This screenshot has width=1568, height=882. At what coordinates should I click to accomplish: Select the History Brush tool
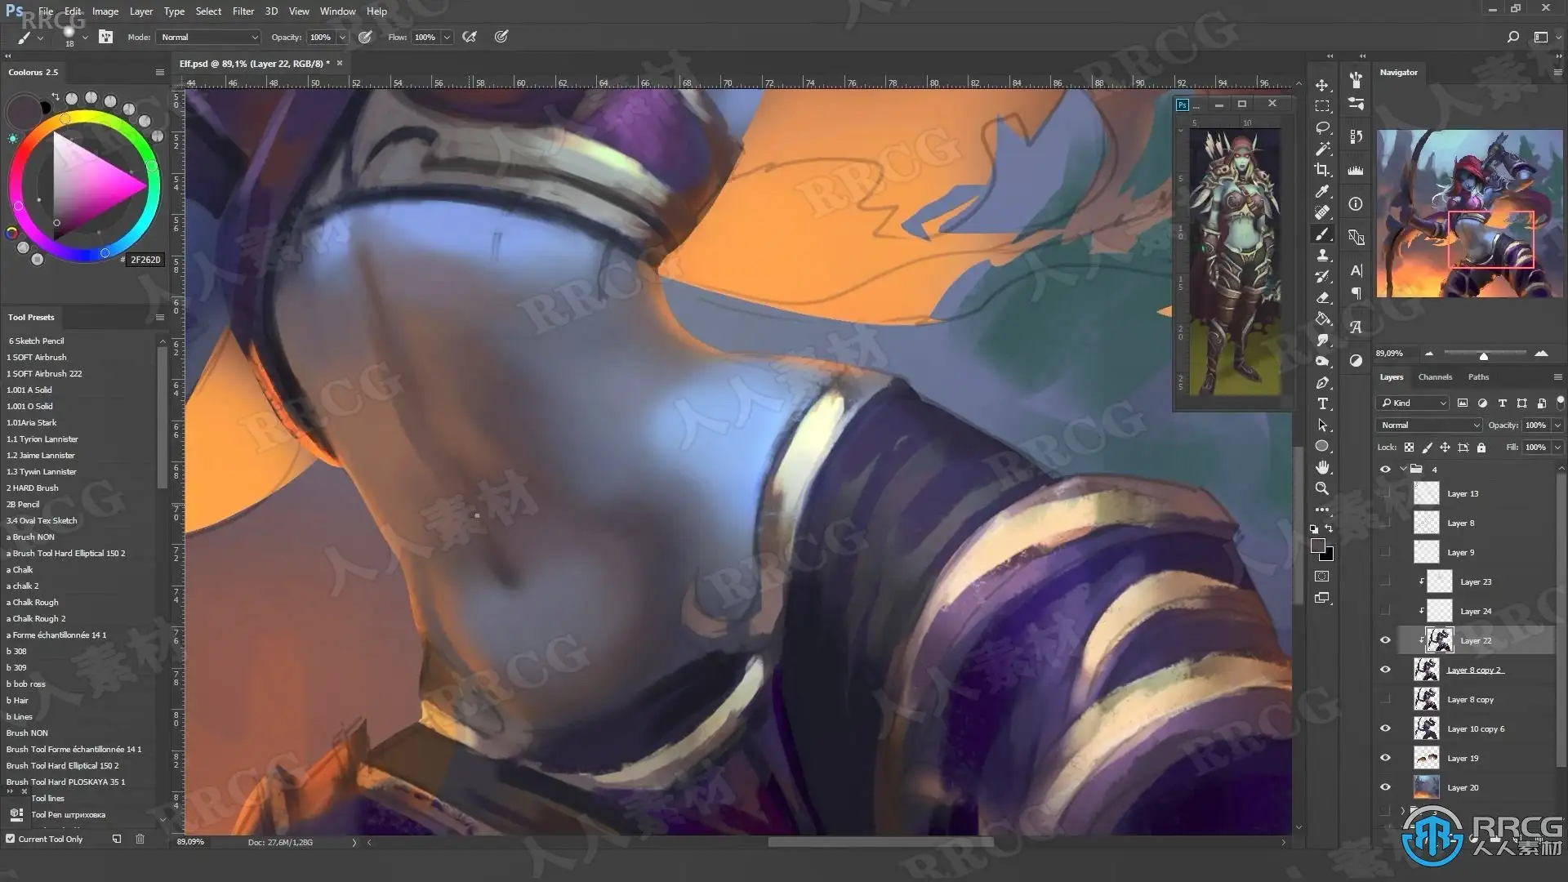1322,277
